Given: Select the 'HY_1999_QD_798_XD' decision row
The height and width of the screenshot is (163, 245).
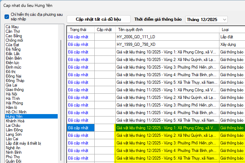Looking at the screenshot, I should (167, 45).
